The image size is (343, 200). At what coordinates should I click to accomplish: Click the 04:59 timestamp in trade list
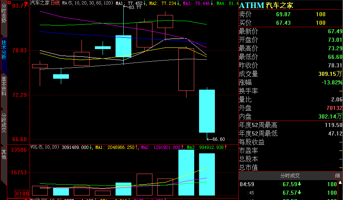coord(247,184)
